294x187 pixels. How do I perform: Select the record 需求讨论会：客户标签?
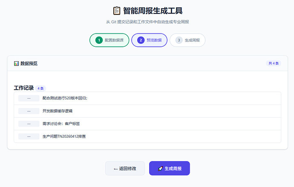(x=65, y=124)
